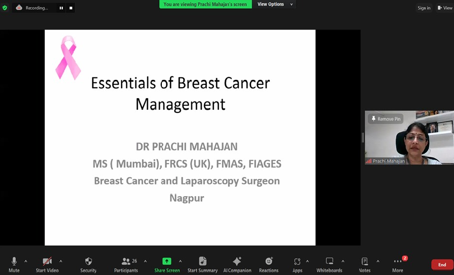
Task: Click Remove Pin on Prachi's video
Action: pyautogui.click(x=385, y=119)
